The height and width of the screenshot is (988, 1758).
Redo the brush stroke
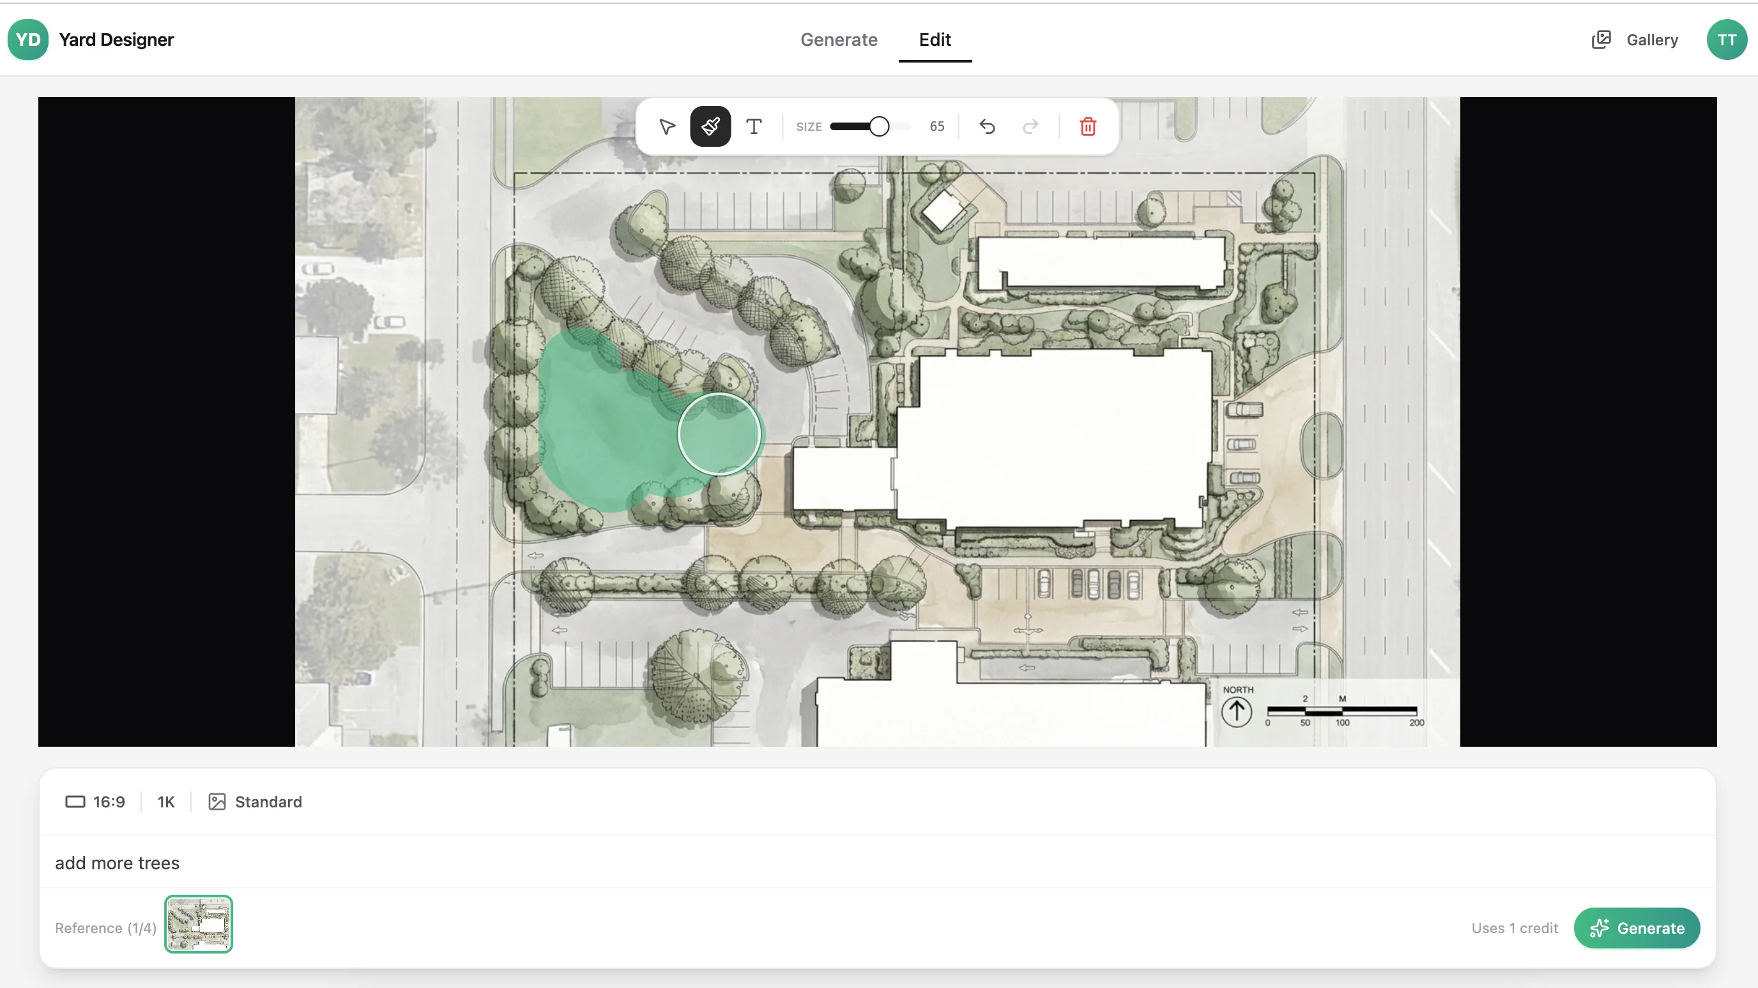(x=1030, y=127)
